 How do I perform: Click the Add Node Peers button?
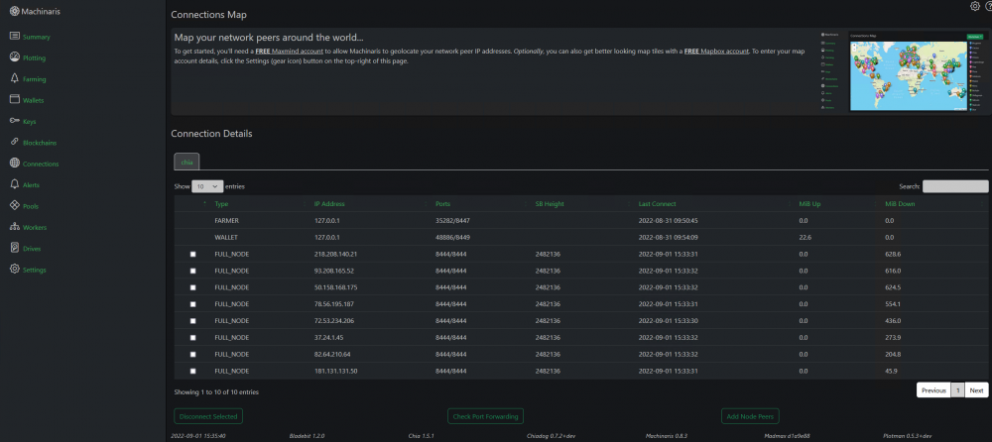pyautogui.click(x=750, y=416)
